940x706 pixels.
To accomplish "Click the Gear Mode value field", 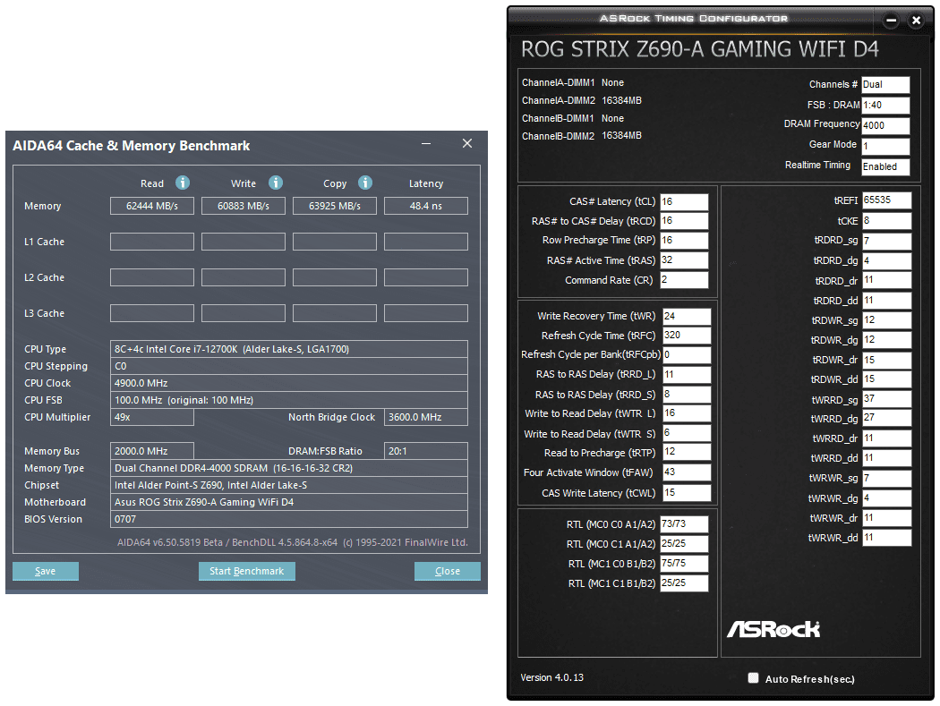I will point(885,146).
